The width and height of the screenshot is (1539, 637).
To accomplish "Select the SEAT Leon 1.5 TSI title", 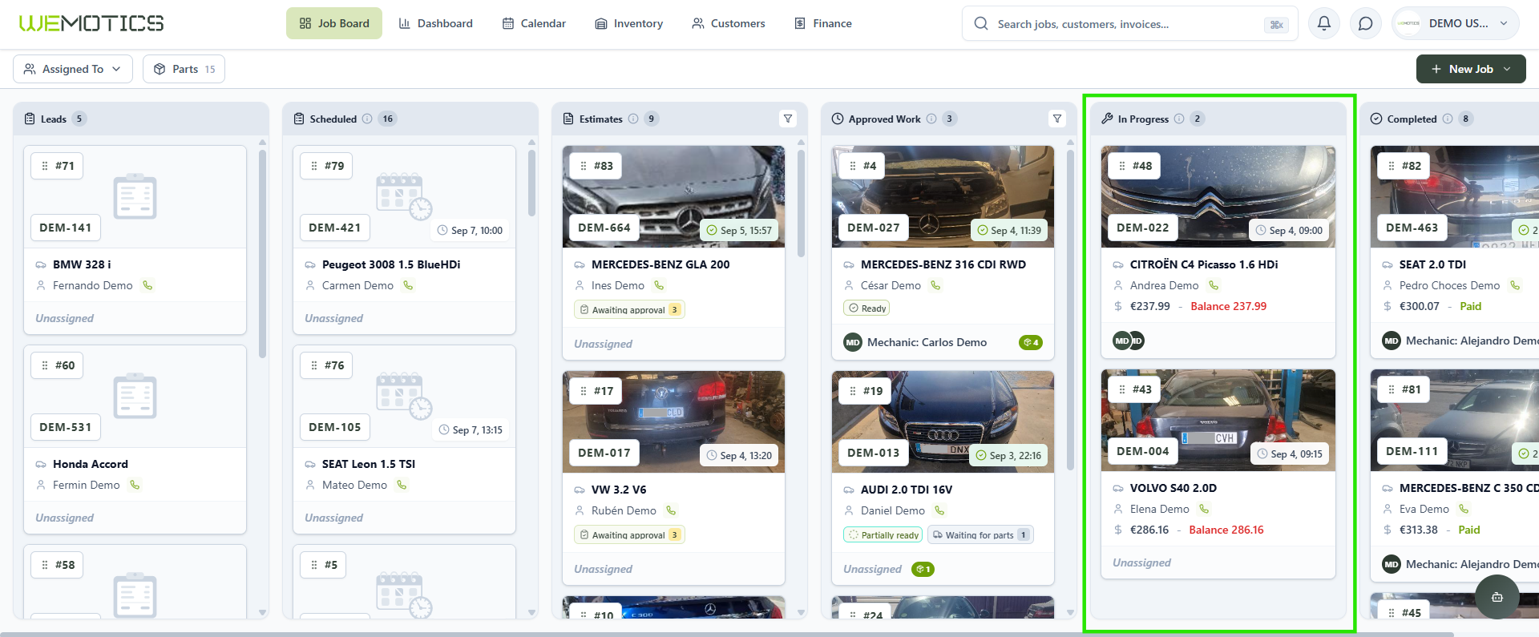I will pos(369,464).
